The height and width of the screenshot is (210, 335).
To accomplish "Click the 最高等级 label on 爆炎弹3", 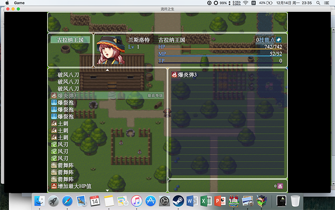I will (x=155, y=96).
